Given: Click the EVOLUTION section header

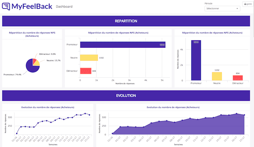Looking at the screenshot, I should (126, 96).
